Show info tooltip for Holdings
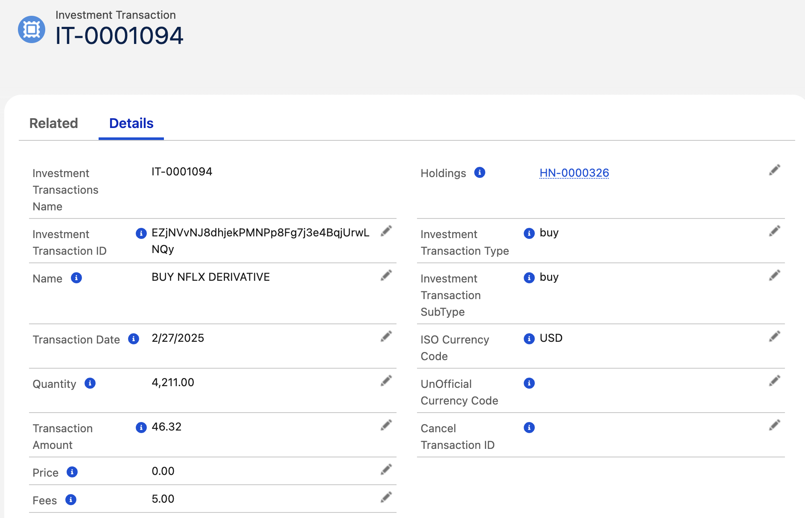This screenshot has height=518, width=805. point(480,172)
